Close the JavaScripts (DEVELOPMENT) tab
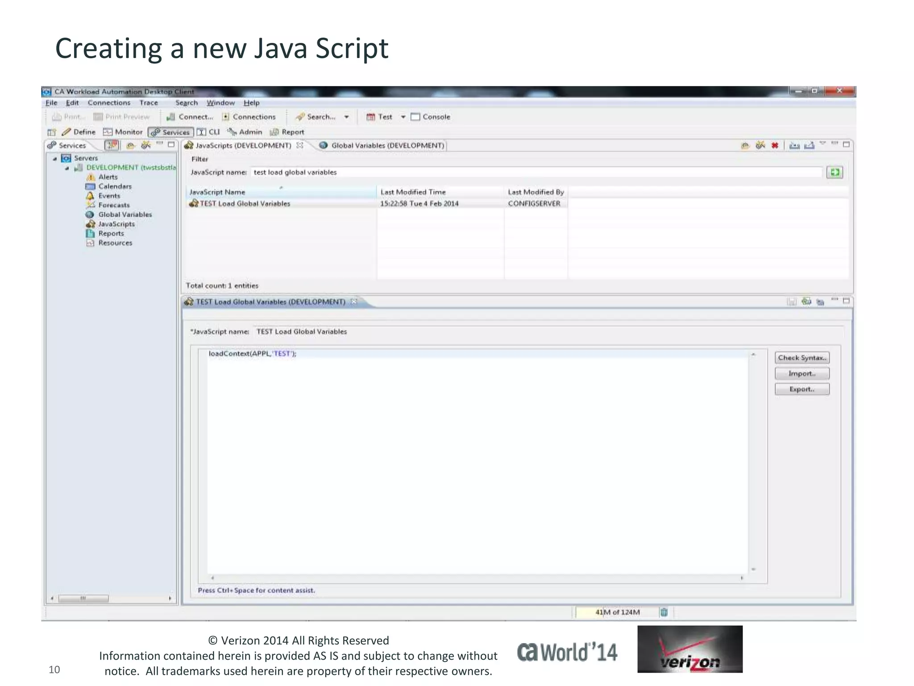The height and width of the screenshot is (686, 914). (x=300, y=145)
